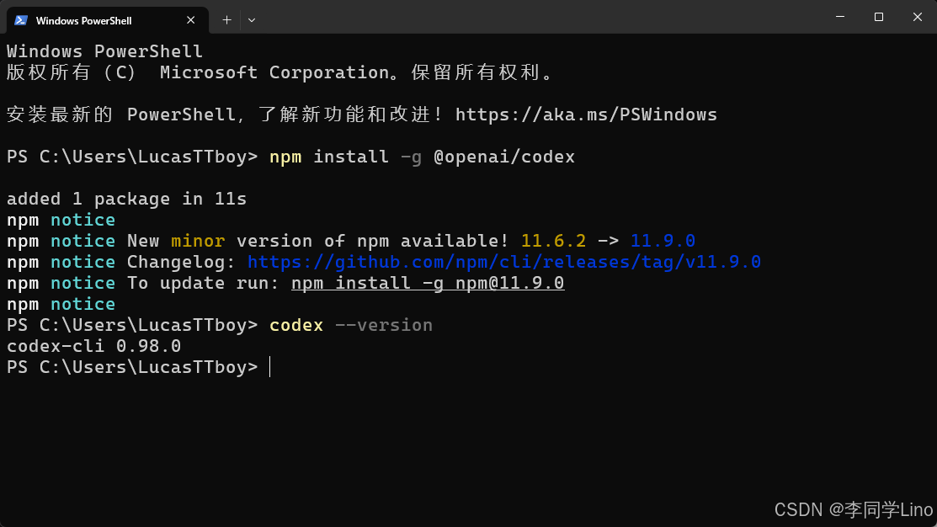Click the '--version' flag text
The image size is (937, 527).
click(x=384, y=325)
